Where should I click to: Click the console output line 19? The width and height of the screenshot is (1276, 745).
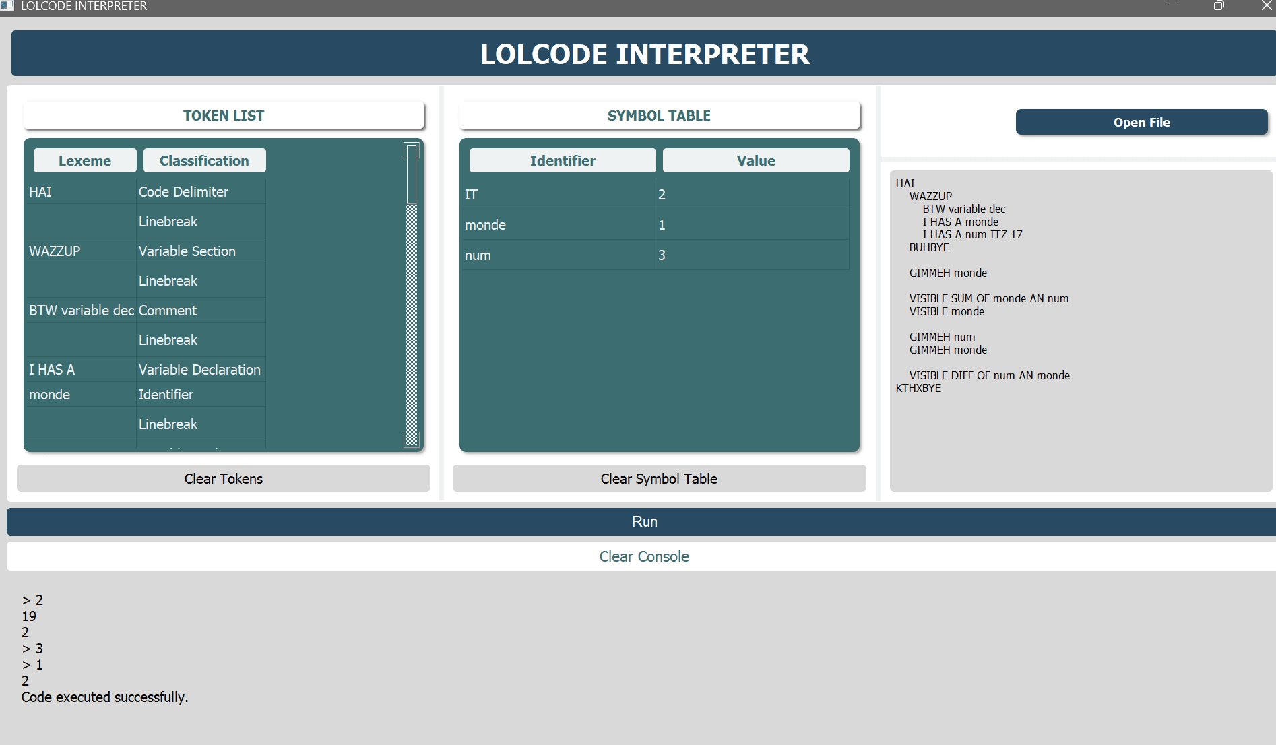coord(29,616)
